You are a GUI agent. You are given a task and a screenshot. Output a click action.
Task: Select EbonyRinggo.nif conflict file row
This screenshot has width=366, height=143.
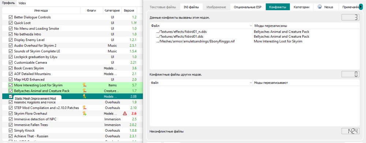point(254,41)
